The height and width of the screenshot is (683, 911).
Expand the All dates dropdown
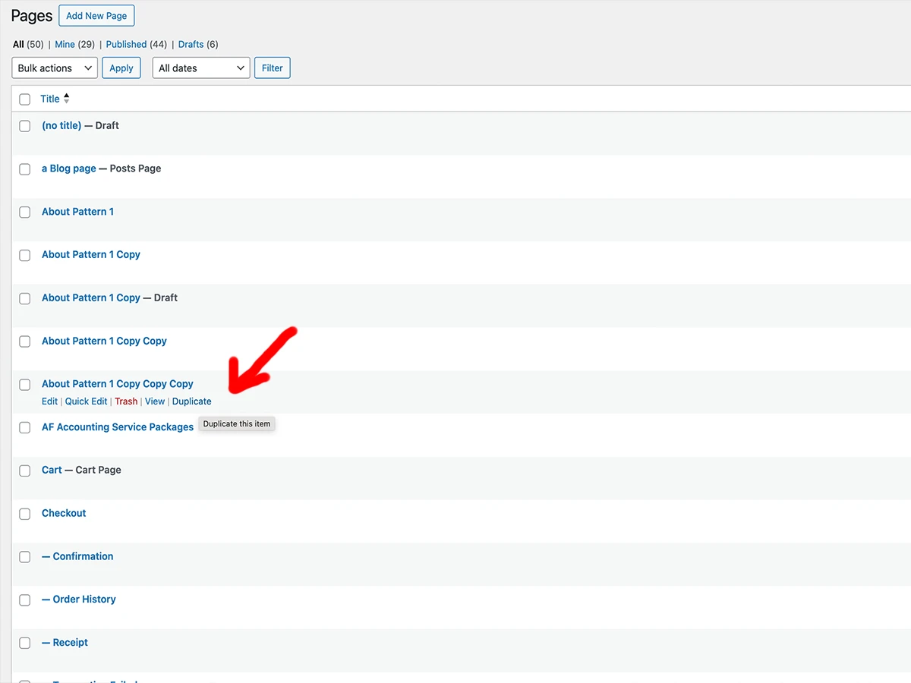201,68
